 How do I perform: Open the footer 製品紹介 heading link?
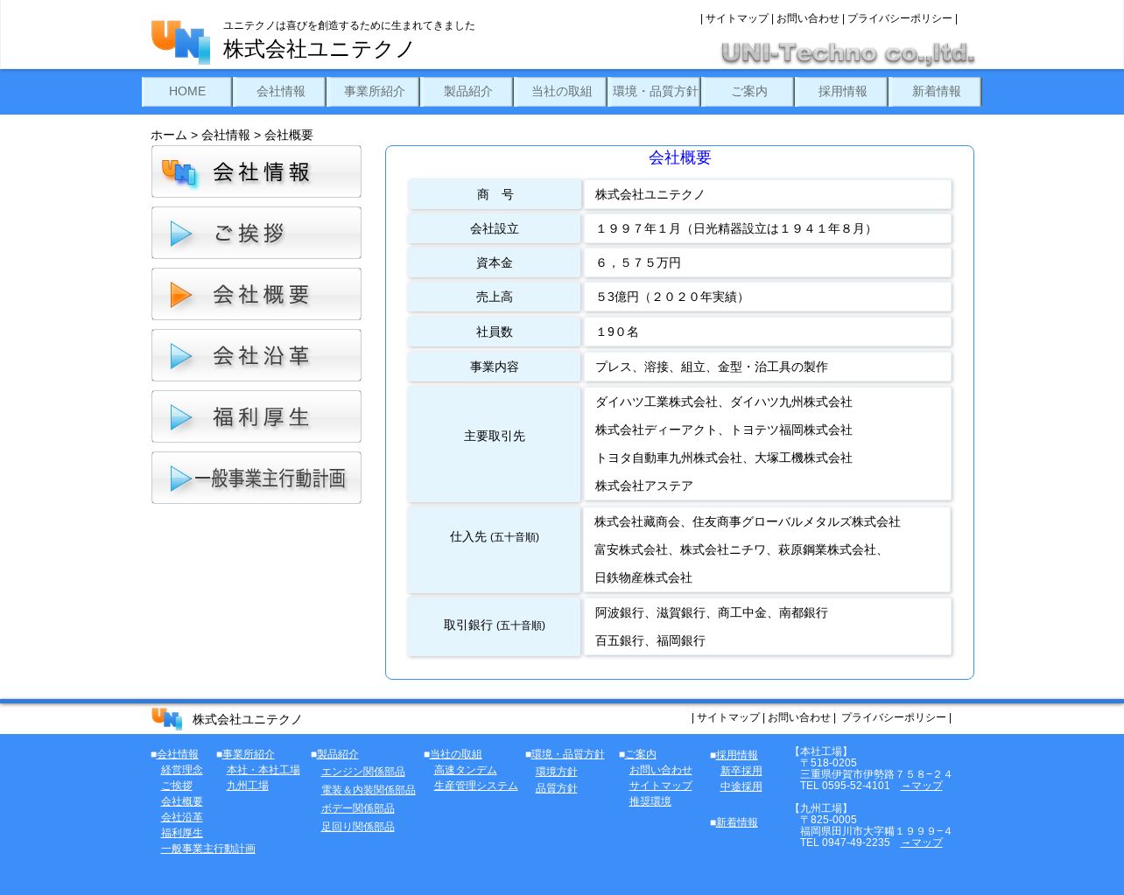338,754
